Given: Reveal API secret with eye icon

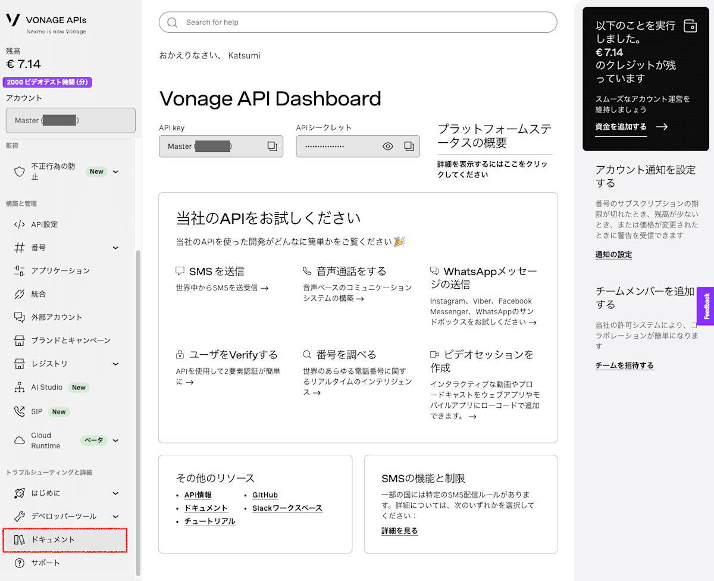Looking at the screenshot, I should [388, 146].
